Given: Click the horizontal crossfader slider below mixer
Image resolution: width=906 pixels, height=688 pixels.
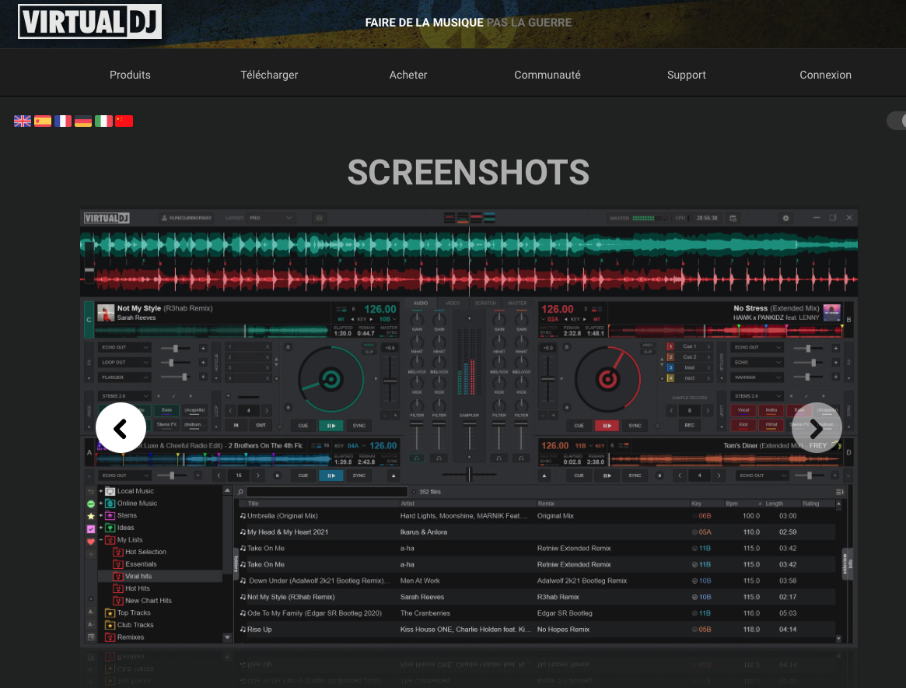Looking at the screenshot, I should tap(469, 474).
